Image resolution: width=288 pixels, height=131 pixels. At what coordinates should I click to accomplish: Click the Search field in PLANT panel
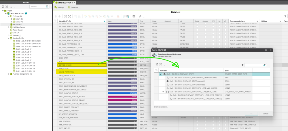pos(37,6)
